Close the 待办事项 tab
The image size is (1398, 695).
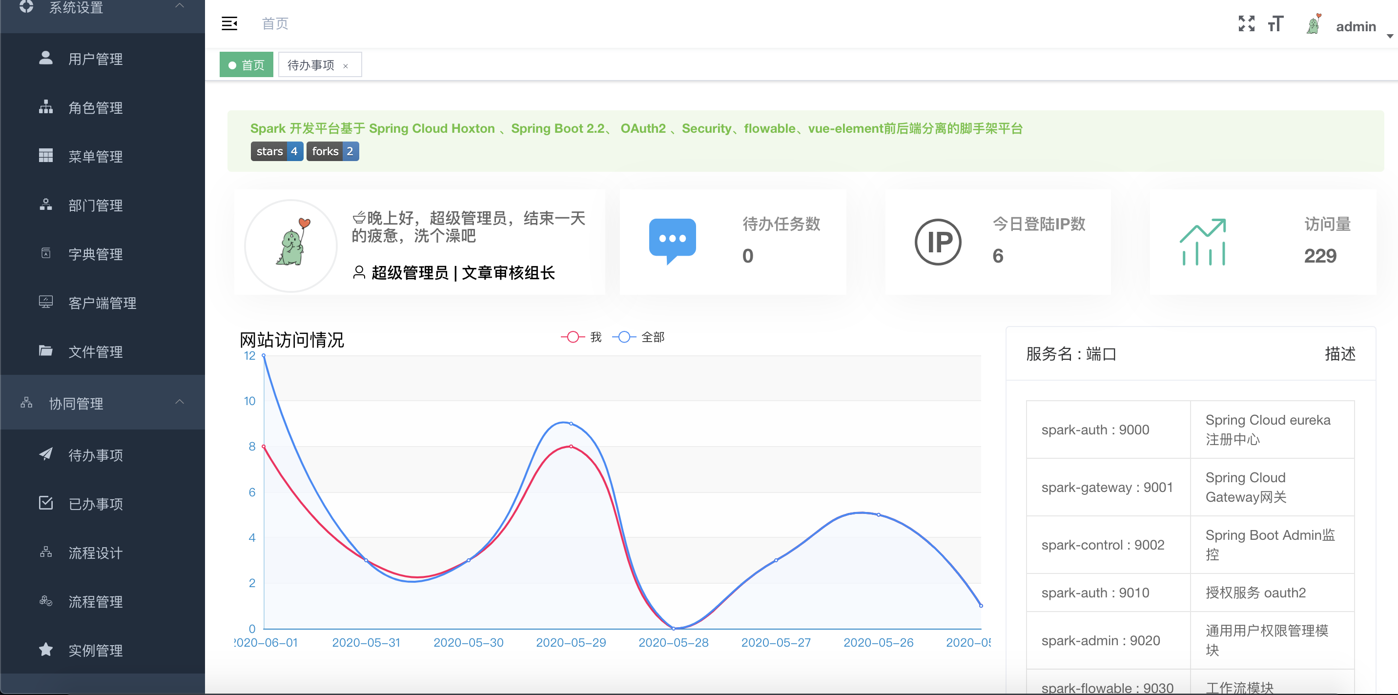(346, 66)
